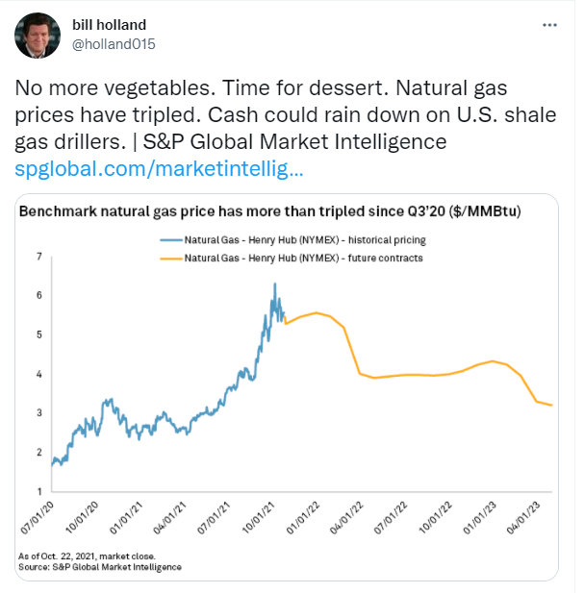The image size is (584, 593).
Task: Select the 'future contracts' legend label text
Action: pos(290,258)
